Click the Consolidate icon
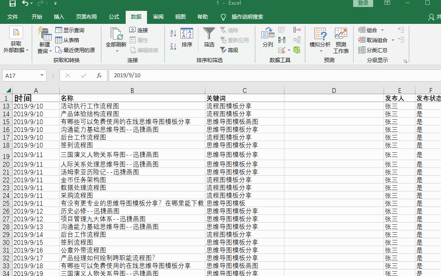The height and width of the screenshot is (276, 441). pos(297,30)
